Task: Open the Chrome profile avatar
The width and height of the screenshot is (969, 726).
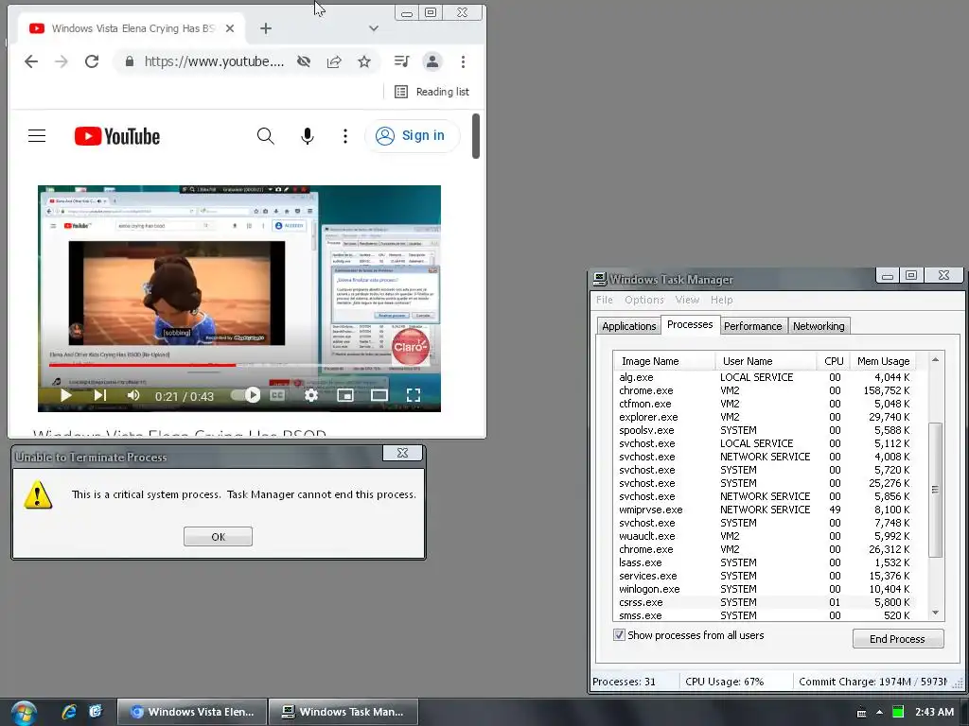Action: coord(432,61)
